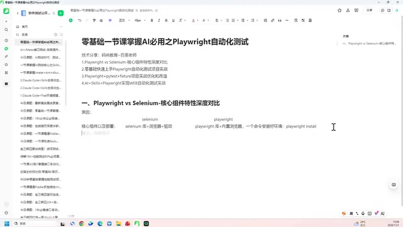Open note '一节课掌握Jmeter+Ant+Allure' in list
This screenshot has height=227, width=403.
(40, 73)
